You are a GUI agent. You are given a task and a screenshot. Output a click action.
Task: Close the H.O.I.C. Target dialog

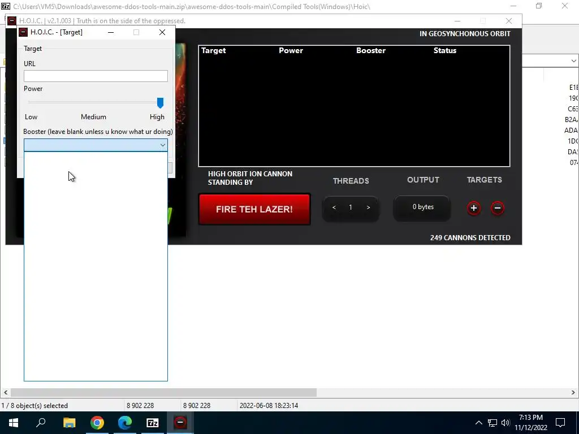[162, 32]
